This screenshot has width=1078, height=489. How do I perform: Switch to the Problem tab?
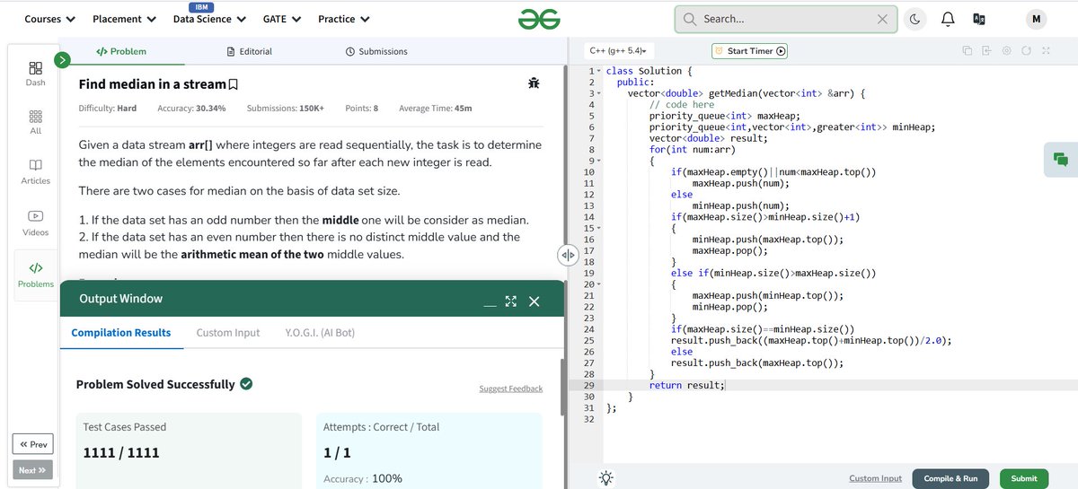click(x=121, y=51)
